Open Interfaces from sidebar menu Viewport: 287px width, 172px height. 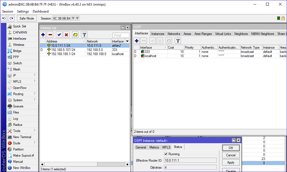[x=22, y=39]
